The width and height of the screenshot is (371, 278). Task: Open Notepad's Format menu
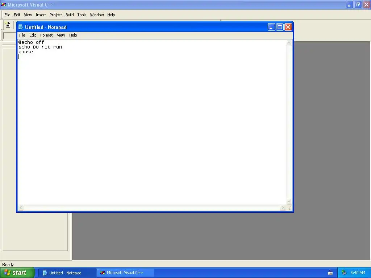[x=46, y=35]
